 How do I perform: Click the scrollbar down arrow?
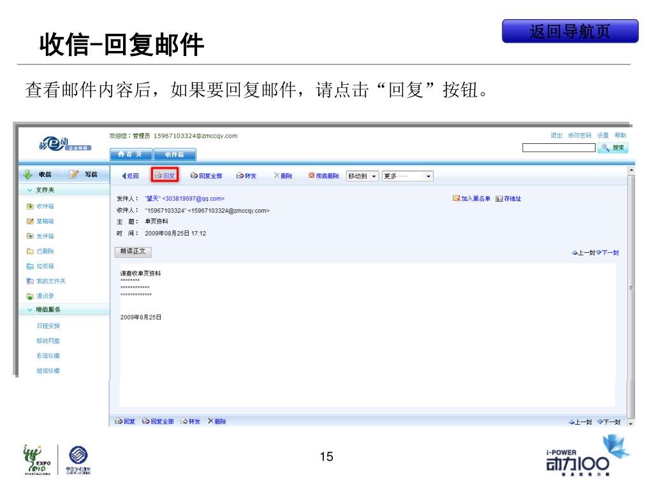pyautogui.click(x=631, y=423)
